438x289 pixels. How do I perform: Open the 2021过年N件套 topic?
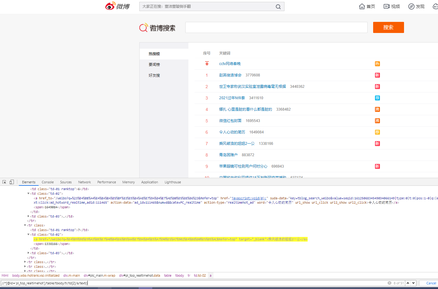coord(232,98)
